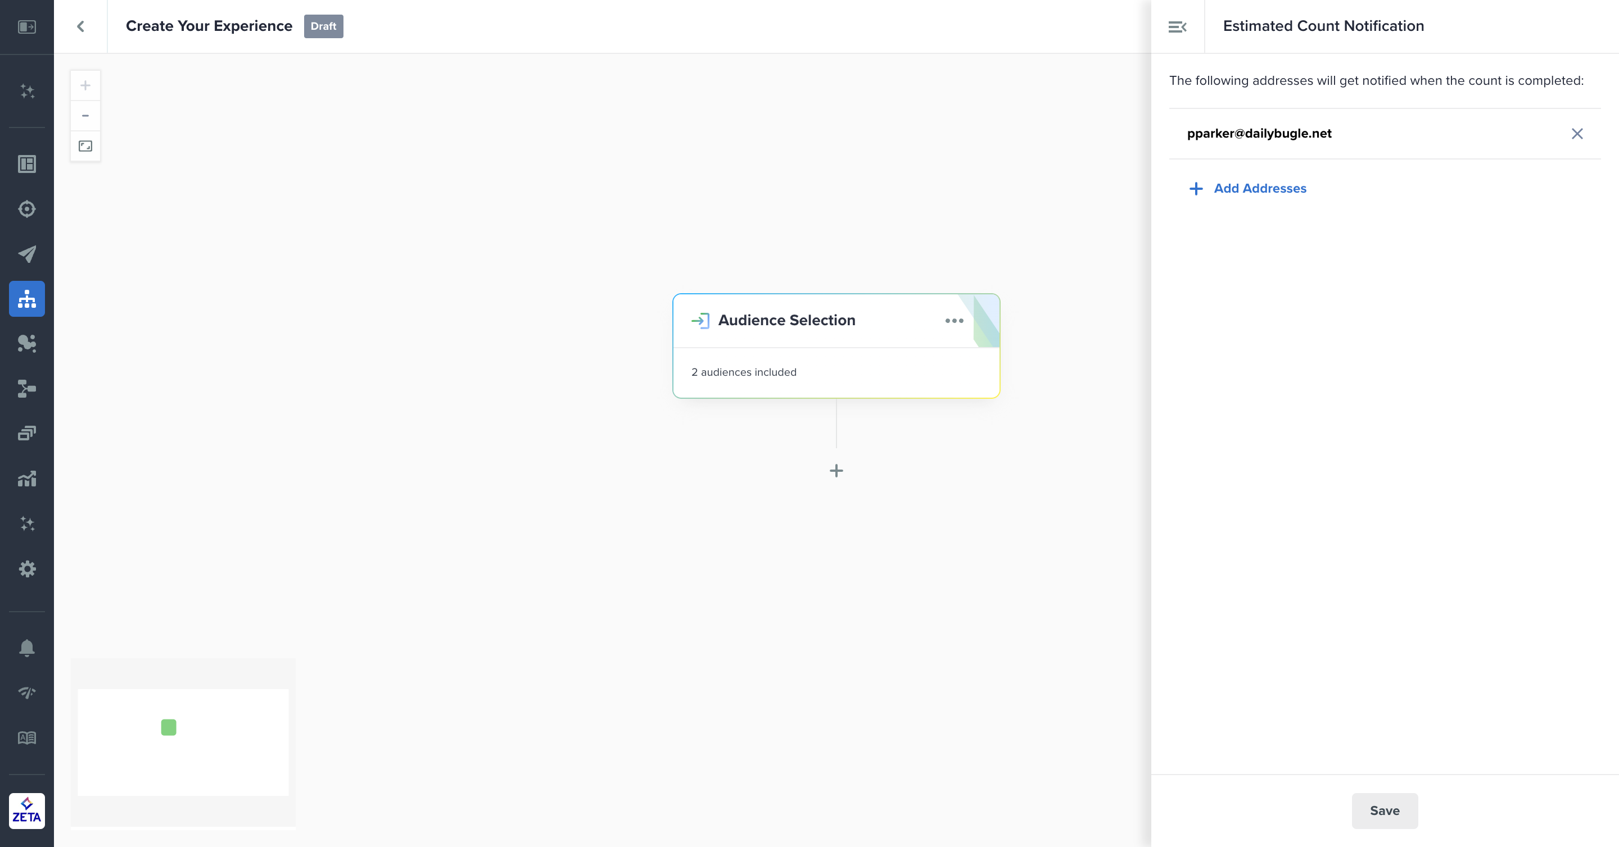
Task: Click the green node in minimap
Action: [x=169, y=727]
